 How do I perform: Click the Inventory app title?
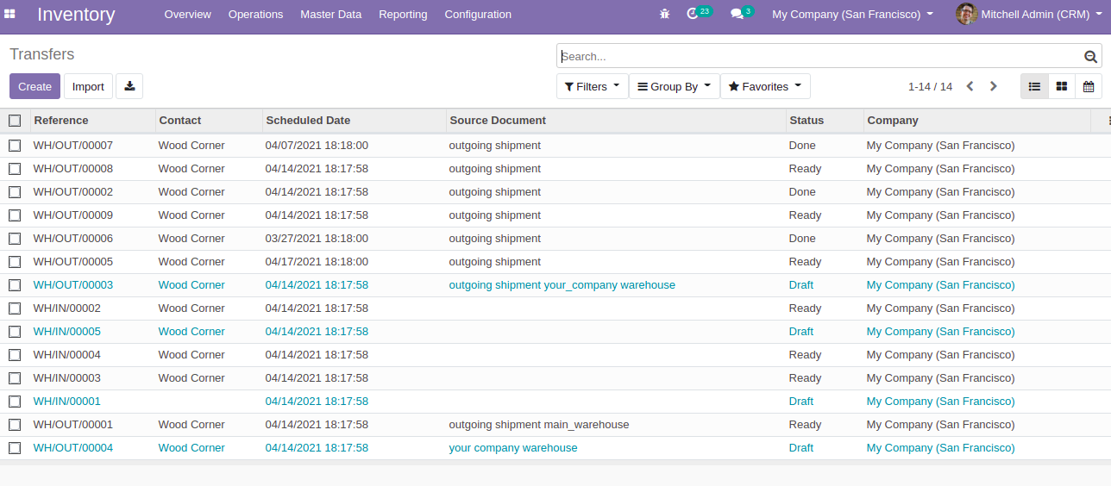(76, 14)
